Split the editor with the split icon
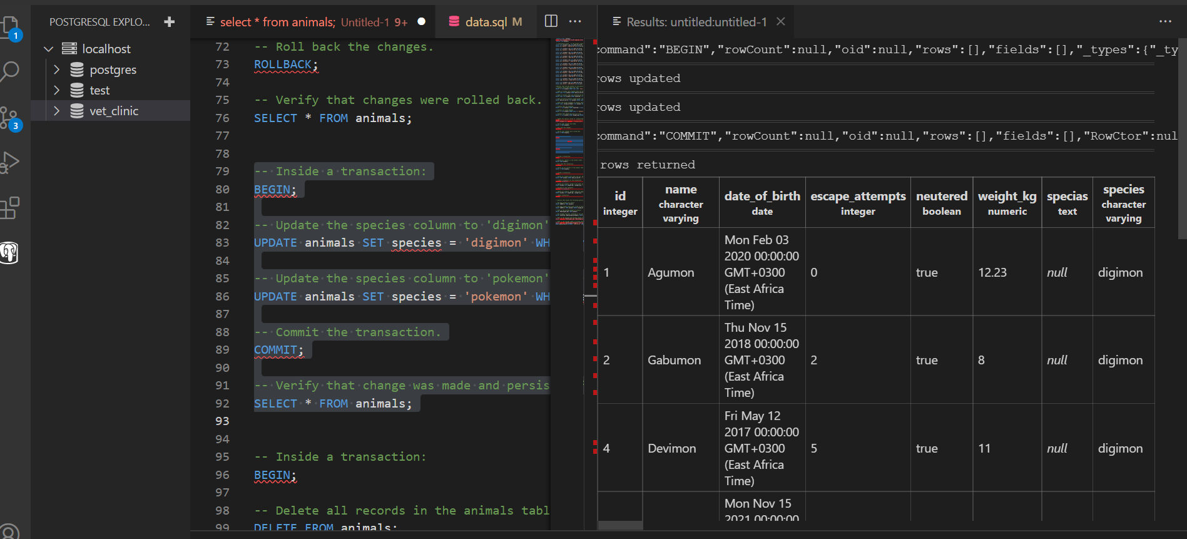The height and width of the screenshot is (539, 1187). coord(551,21)
